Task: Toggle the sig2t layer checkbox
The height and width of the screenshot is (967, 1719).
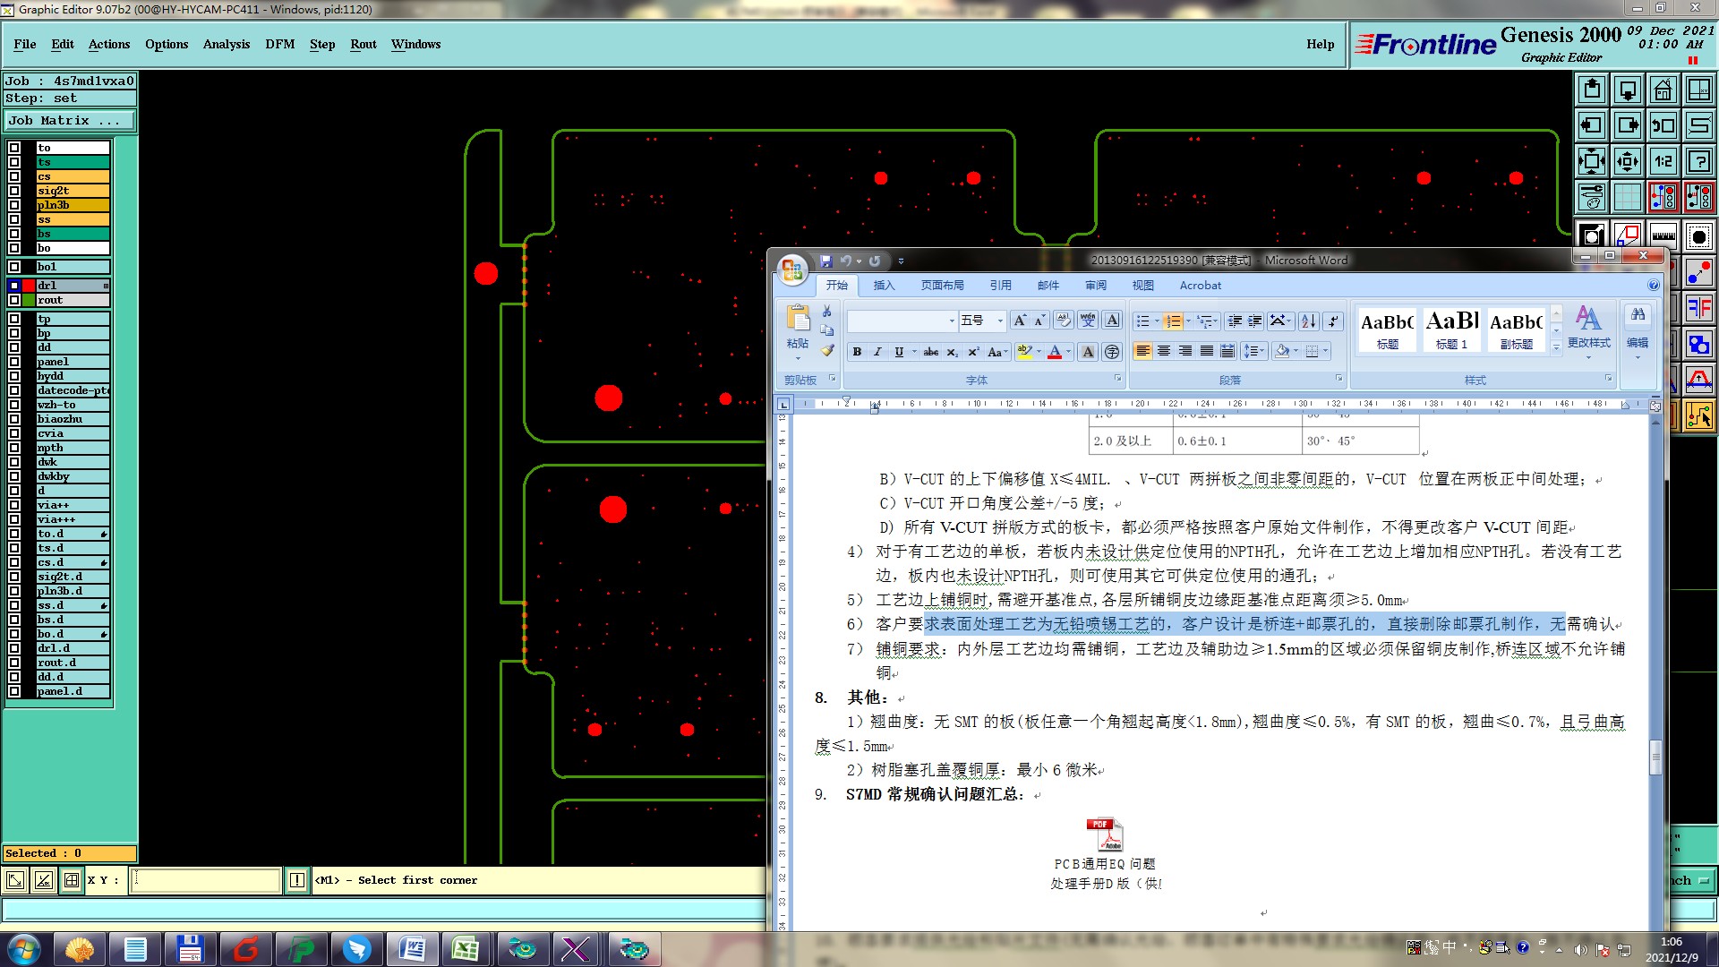Action: tap(14, 191)
